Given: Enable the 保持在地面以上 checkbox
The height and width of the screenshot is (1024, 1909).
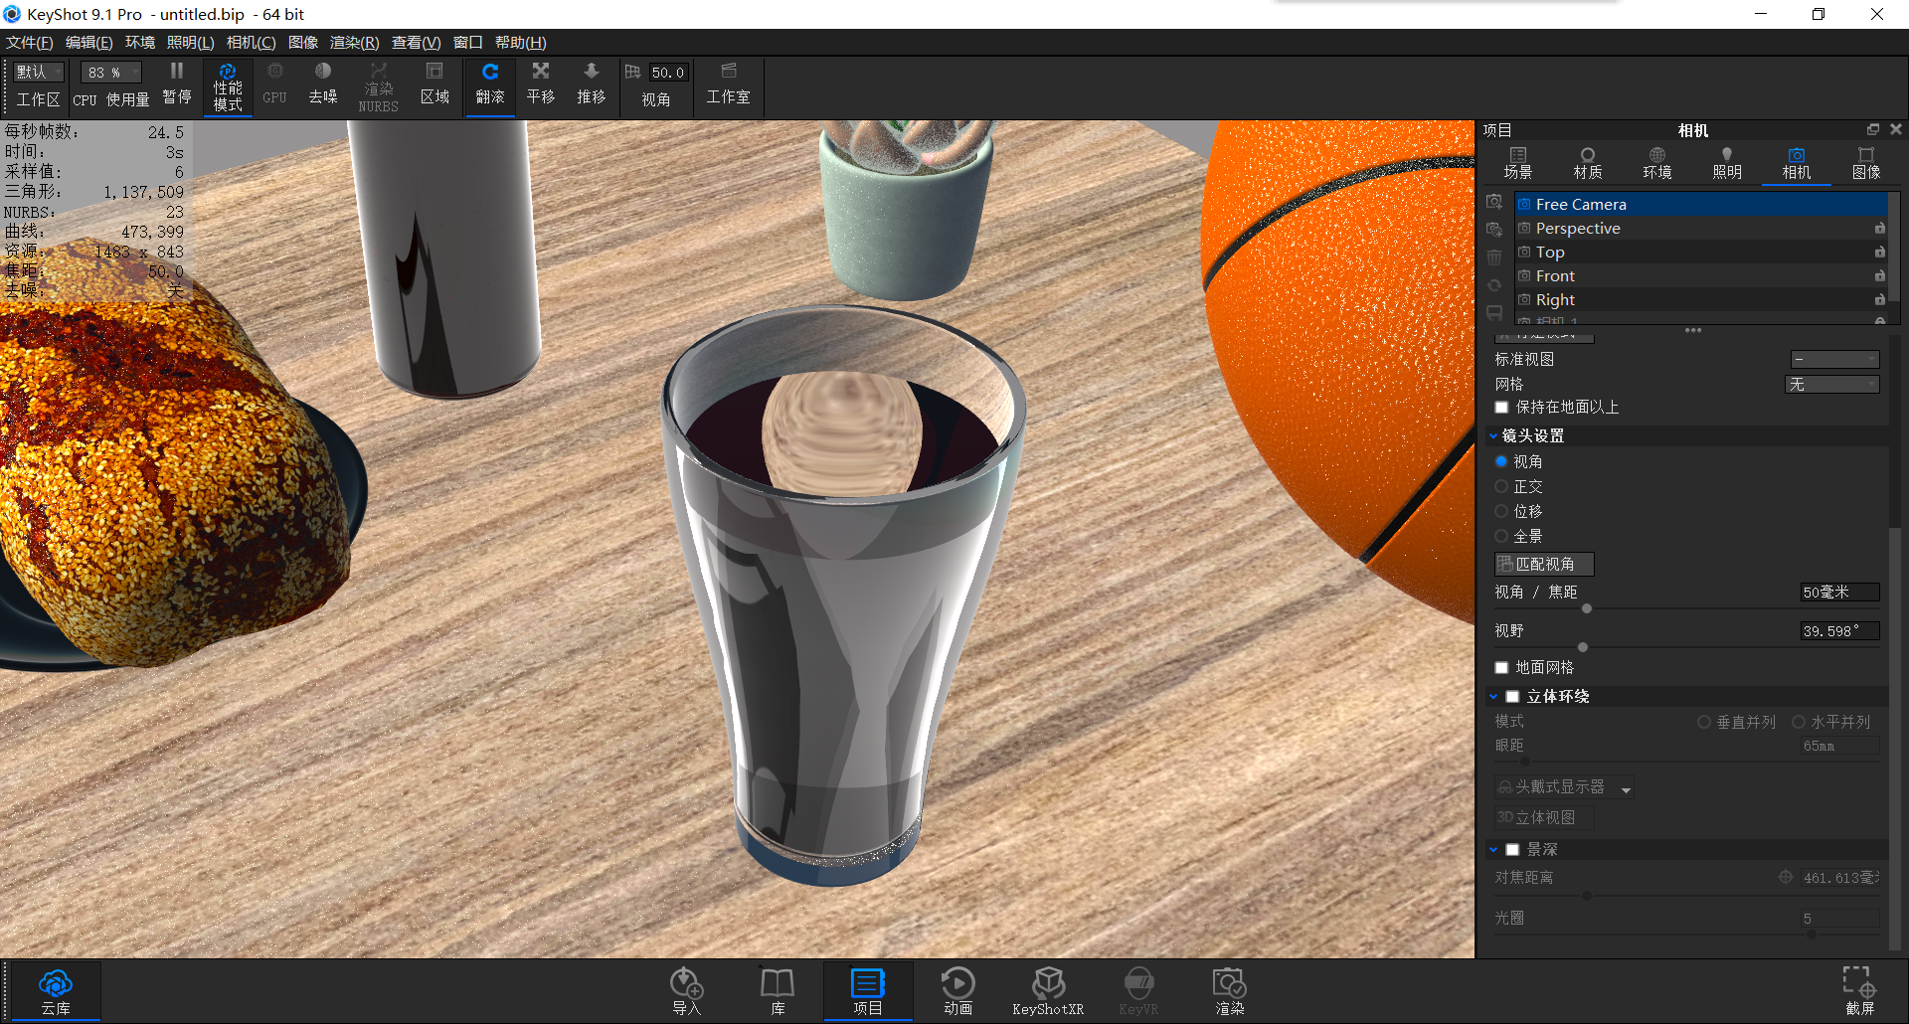Looking at the screenshot, I should tap(1501, 408).
